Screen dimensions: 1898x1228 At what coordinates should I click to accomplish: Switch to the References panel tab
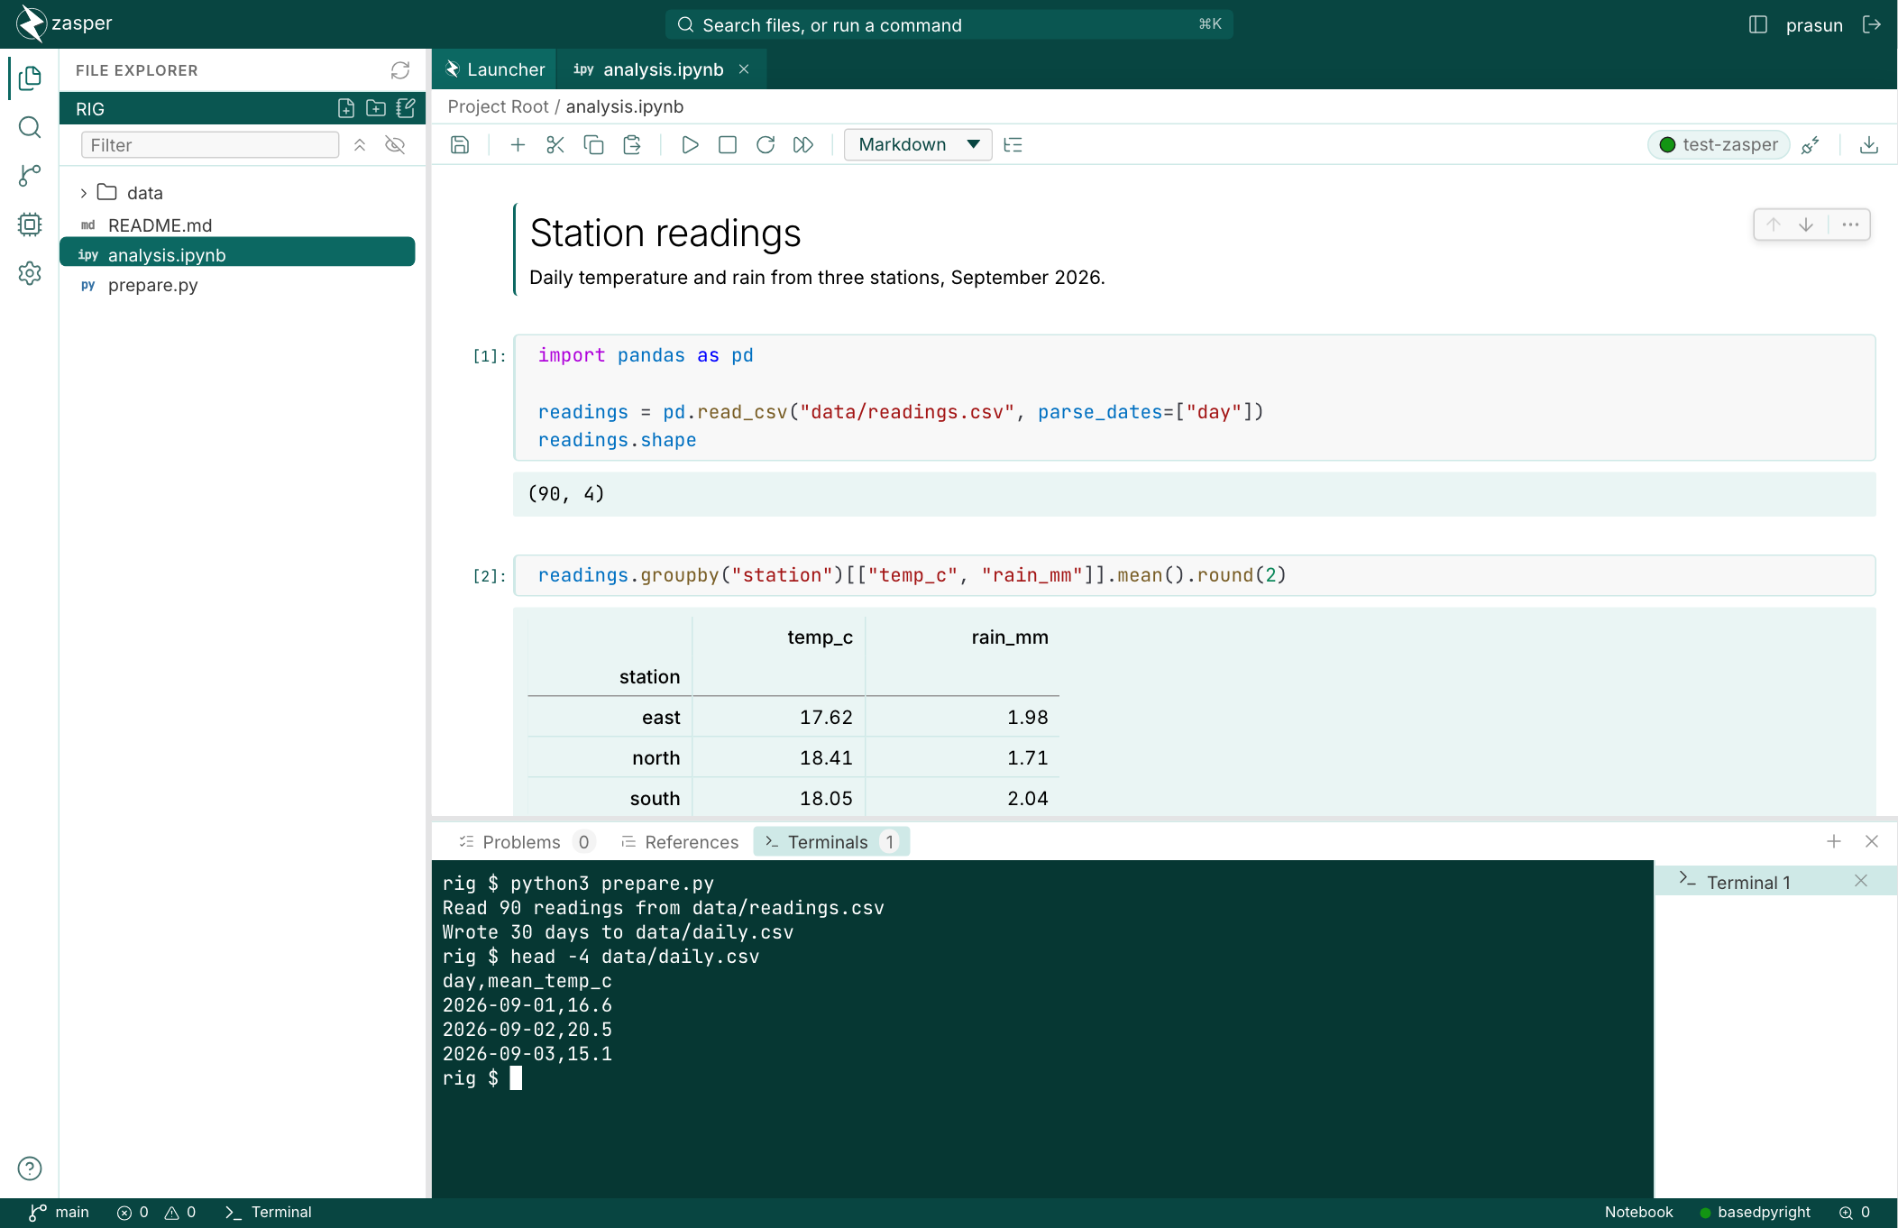pyautogui.click(x=680, y=842)
